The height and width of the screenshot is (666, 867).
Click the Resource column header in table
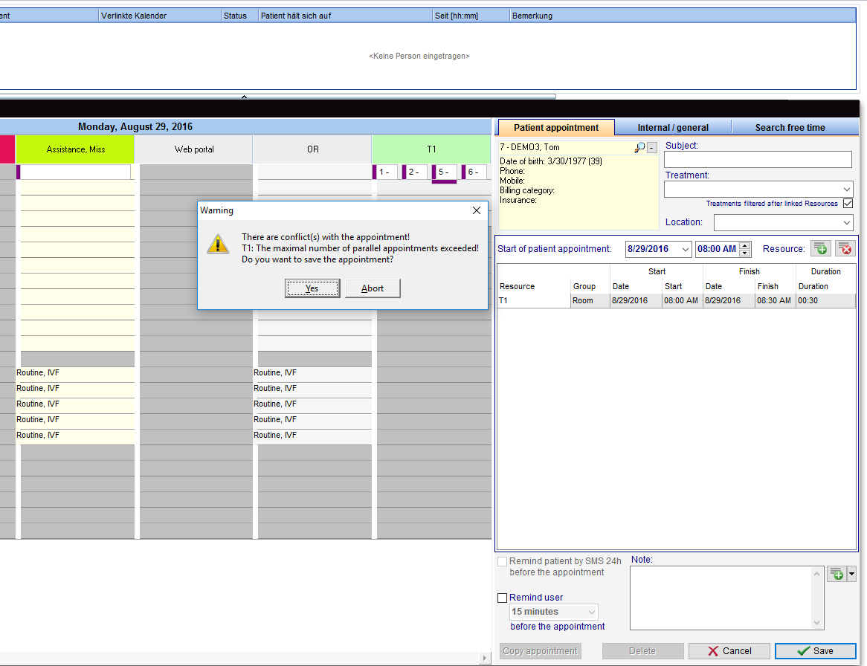coord(517,286)
